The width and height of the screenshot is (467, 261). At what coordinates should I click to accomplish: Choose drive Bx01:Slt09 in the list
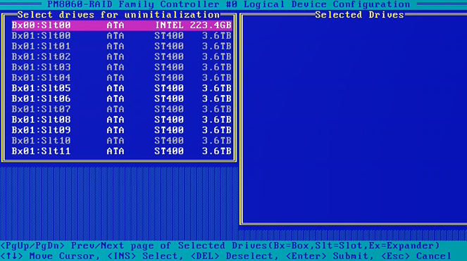(122, 130)
